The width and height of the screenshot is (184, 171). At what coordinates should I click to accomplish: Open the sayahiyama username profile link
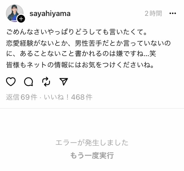pos(50,14)
